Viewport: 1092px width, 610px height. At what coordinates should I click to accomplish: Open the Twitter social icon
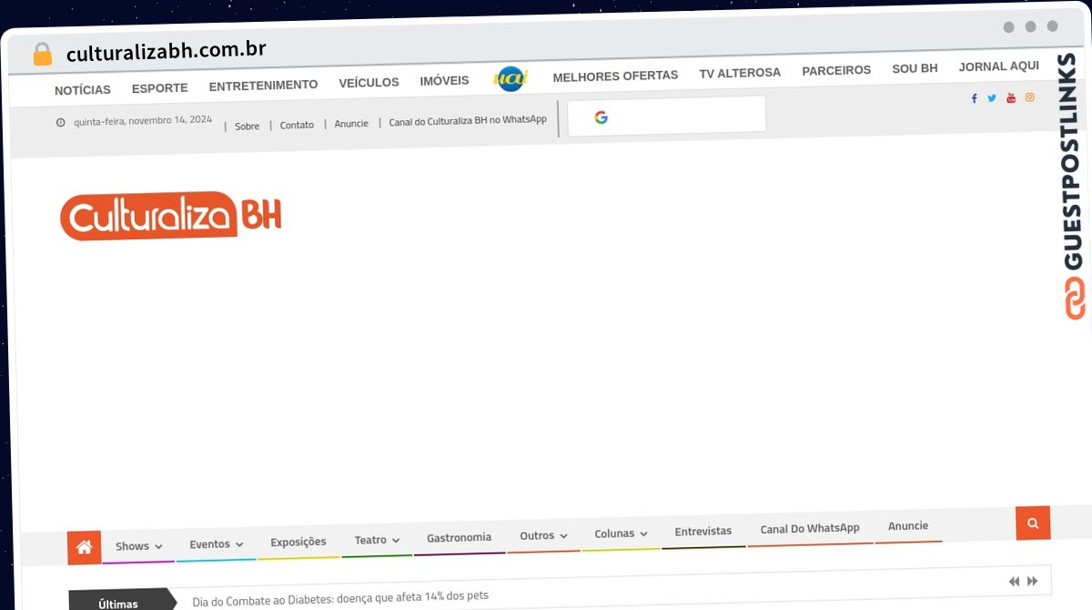(x=992, y=98)
